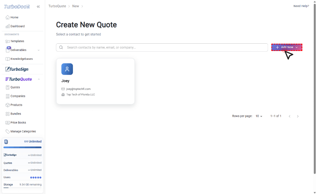This screenshot has height=194, width=316.
Task: Click the Top Tech of Florida LLC text
Action: coord(80,95)
